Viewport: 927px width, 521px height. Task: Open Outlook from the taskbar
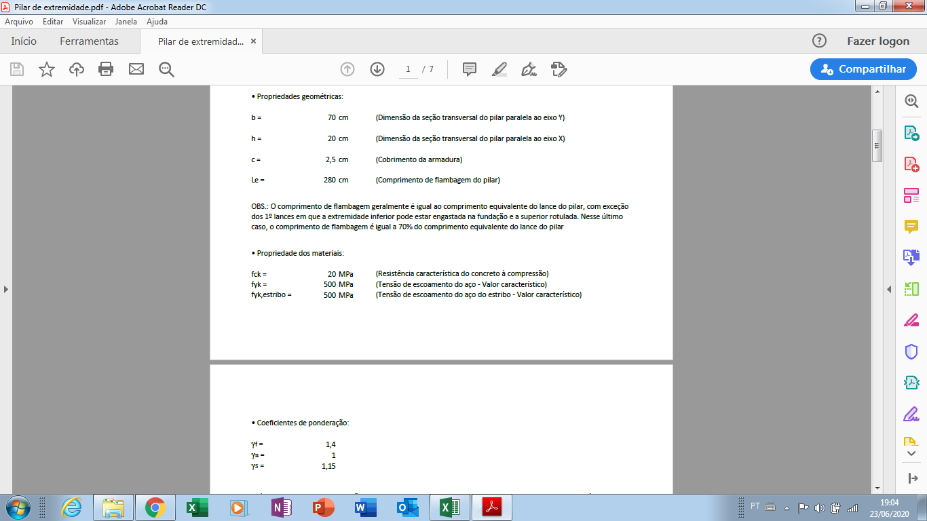[407, 507]
